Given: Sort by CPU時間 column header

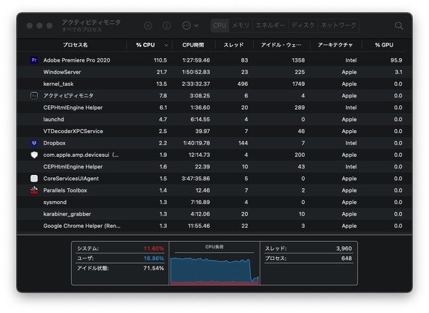Looking at the screenshot, I should coord(193,45).
